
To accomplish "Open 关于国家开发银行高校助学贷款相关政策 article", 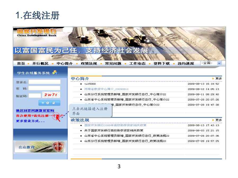I will point(114,131).
